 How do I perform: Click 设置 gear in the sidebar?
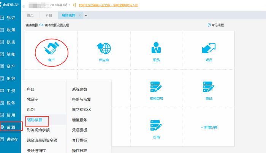(8, 127)
